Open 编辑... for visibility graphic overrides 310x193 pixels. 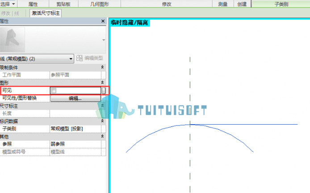coord(75,98)
